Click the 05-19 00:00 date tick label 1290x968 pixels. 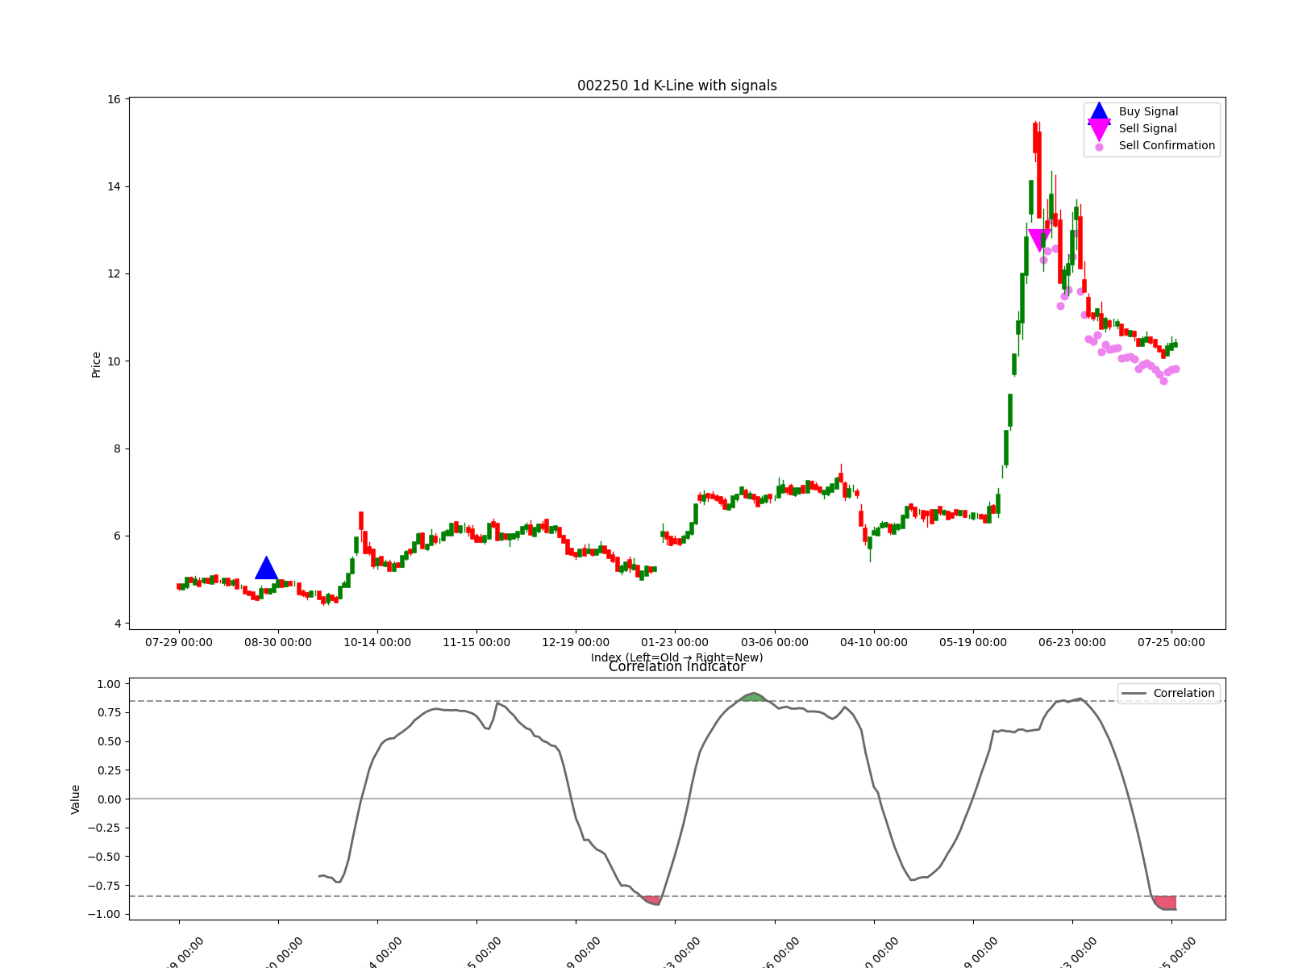tap(973, 643)
